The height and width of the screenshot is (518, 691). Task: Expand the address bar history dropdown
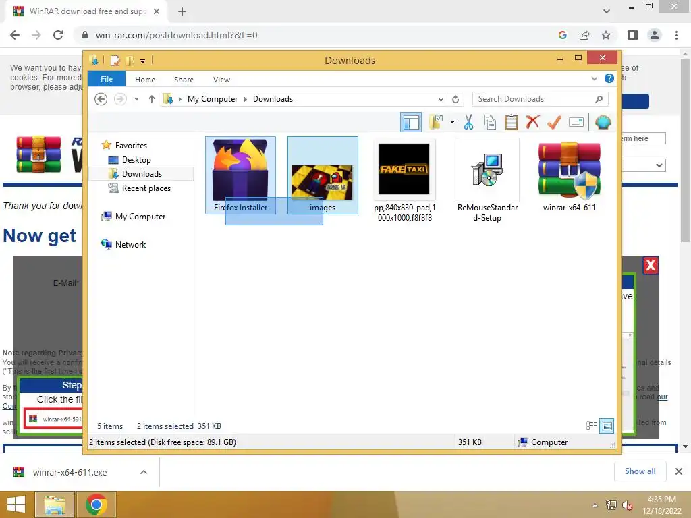pos(441,100)
